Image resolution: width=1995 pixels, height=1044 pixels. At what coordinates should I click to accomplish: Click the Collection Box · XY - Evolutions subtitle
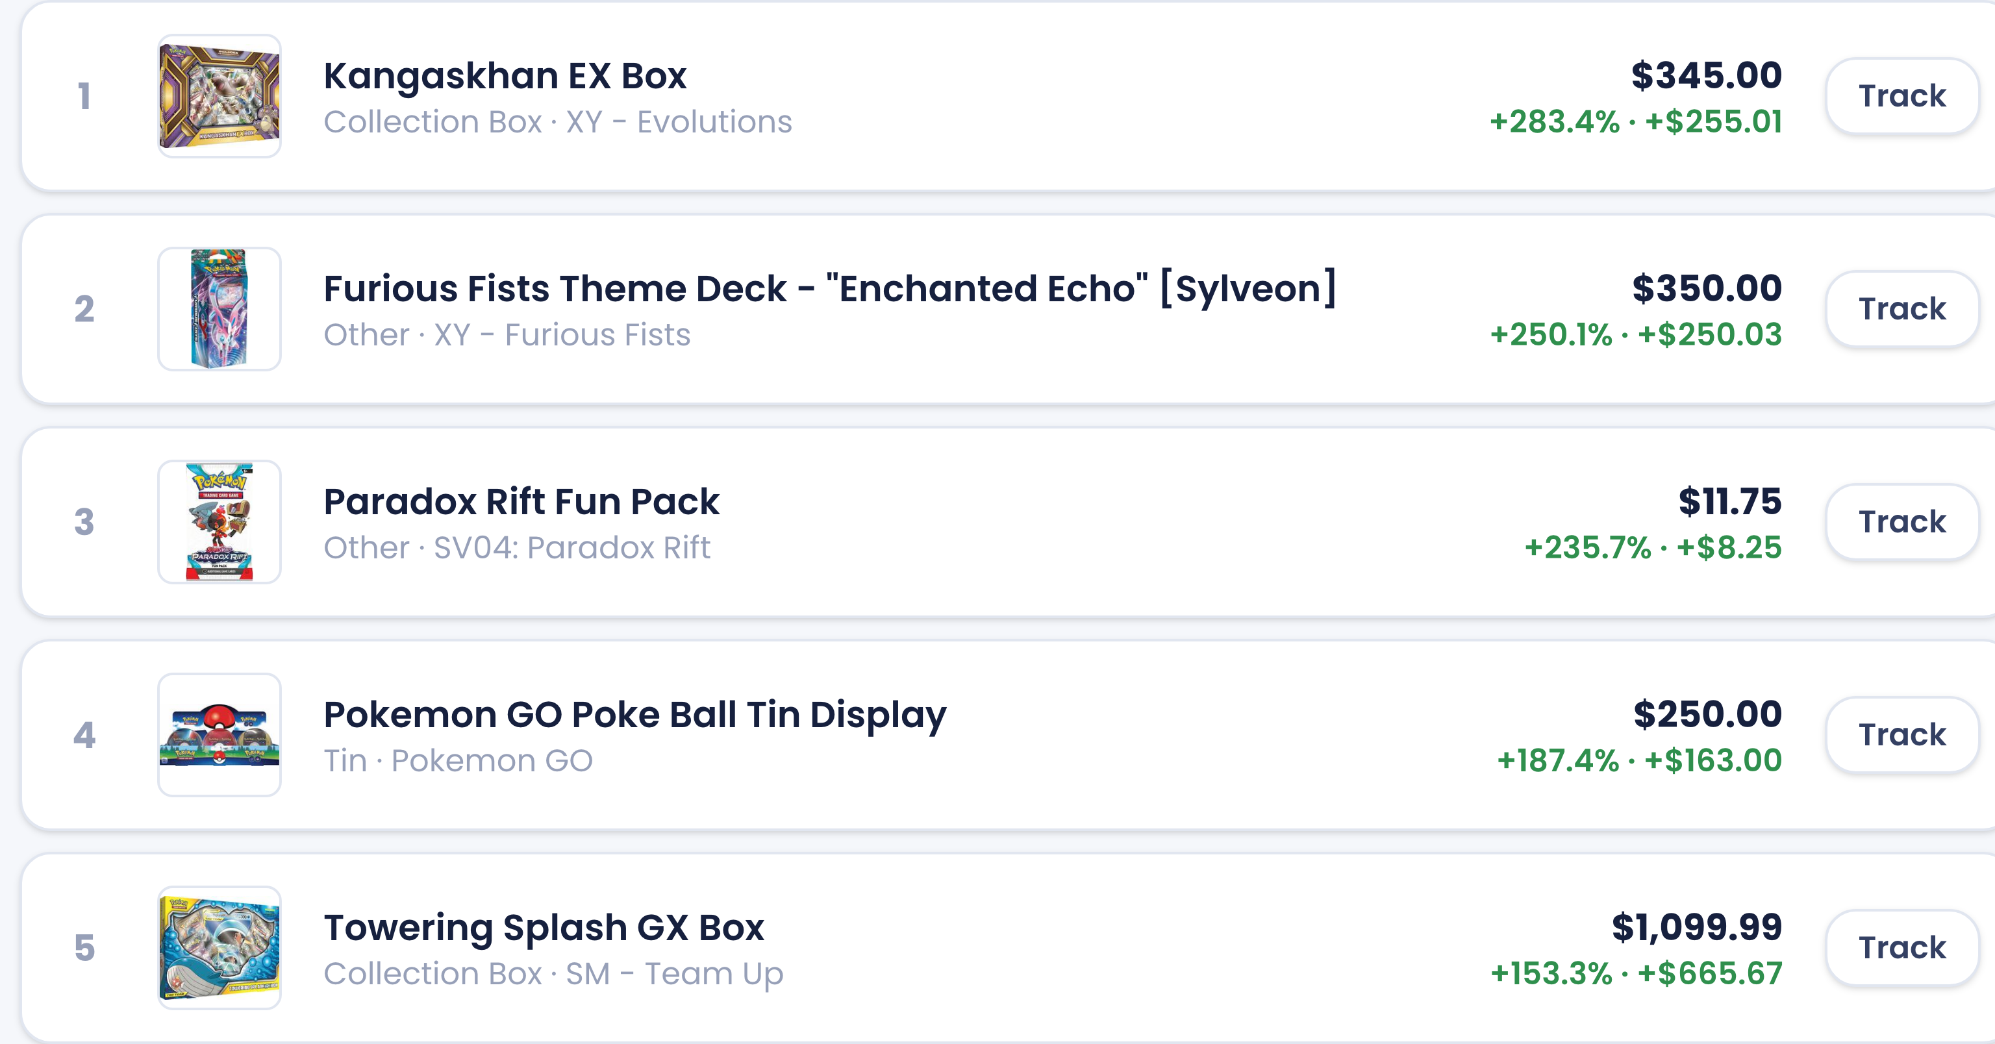coord(558,121)
